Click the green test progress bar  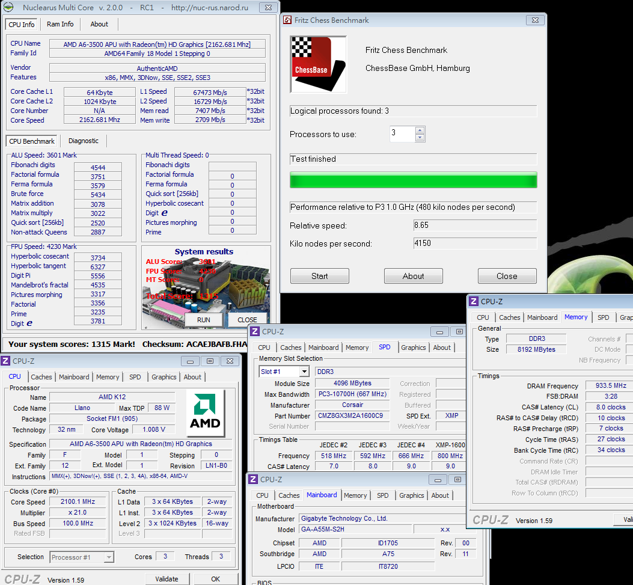[414, 180]
